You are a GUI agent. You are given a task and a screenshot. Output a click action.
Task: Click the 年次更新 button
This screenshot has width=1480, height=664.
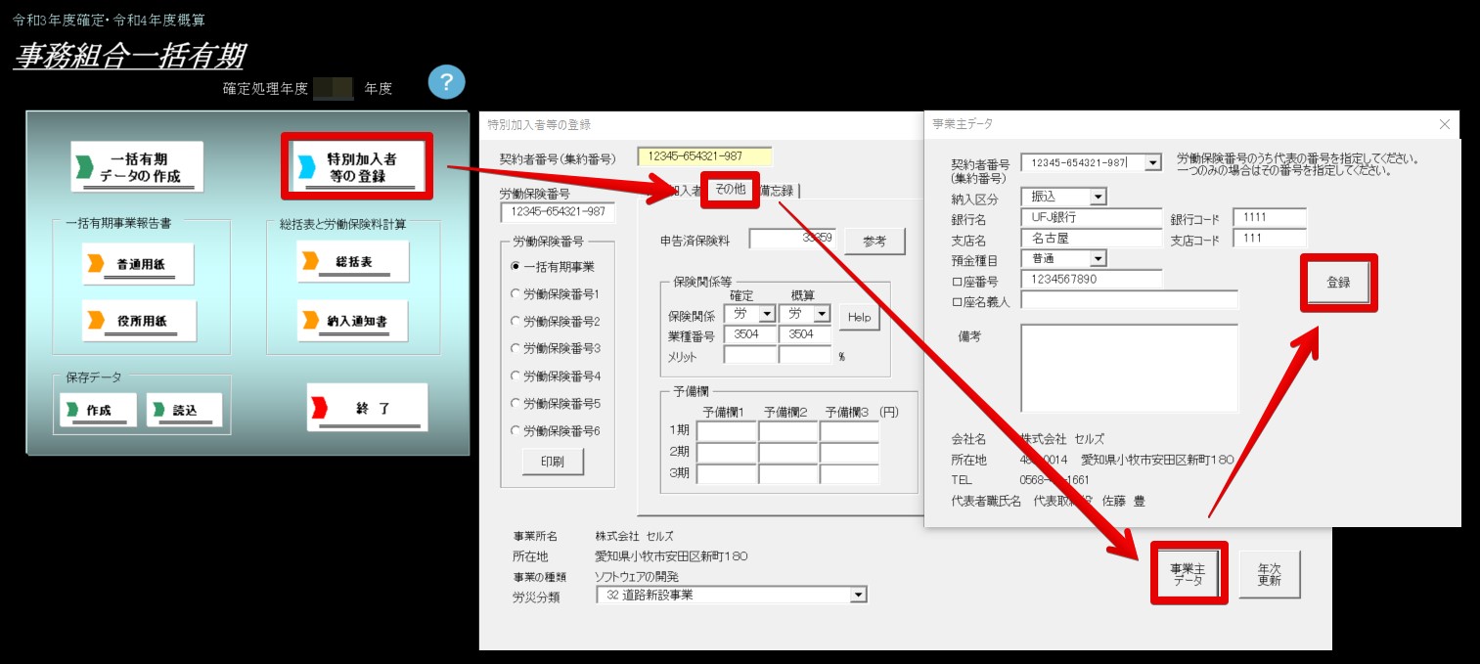tap(1269, 573)
